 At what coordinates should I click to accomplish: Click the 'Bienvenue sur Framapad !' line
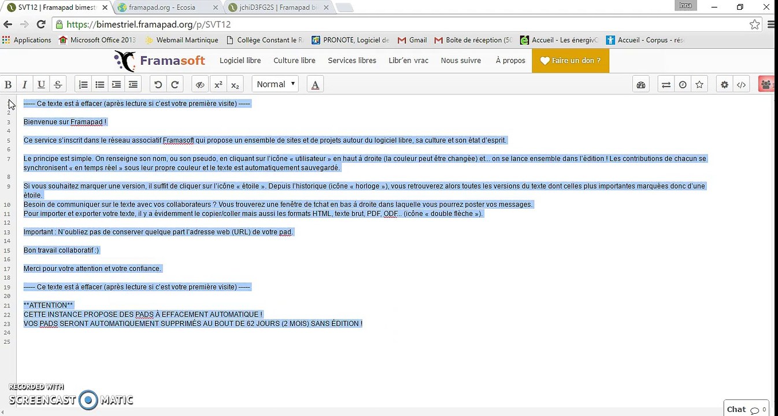click(65, 122)
